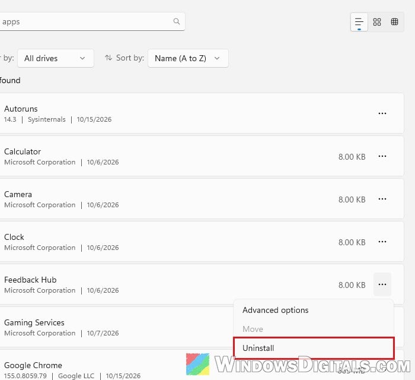Click the Calculator 8.00 KB size value
Image resolution: width=415 pixels, height=380 pixels.
tap(352, 157)
